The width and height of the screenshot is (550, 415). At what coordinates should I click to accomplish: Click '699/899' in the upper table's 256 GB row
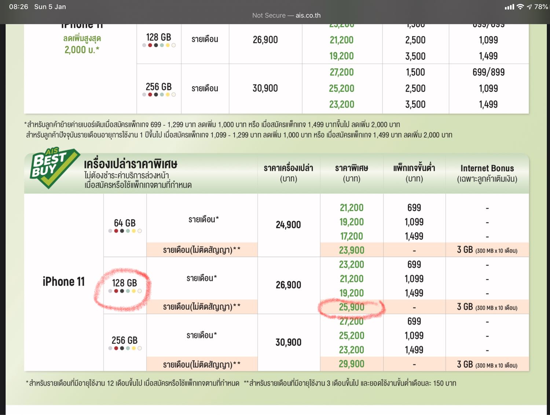[488, 72]
